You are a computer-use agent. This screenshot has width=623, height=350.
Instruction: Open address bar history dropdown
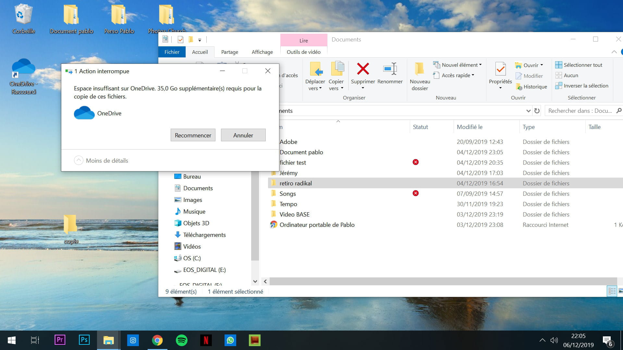(528, 111)
